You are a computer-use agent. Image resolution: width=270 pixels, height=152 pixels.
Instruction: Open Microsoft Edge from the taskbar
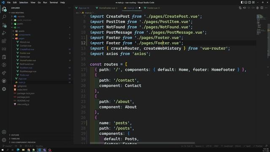tap(18, 150)
